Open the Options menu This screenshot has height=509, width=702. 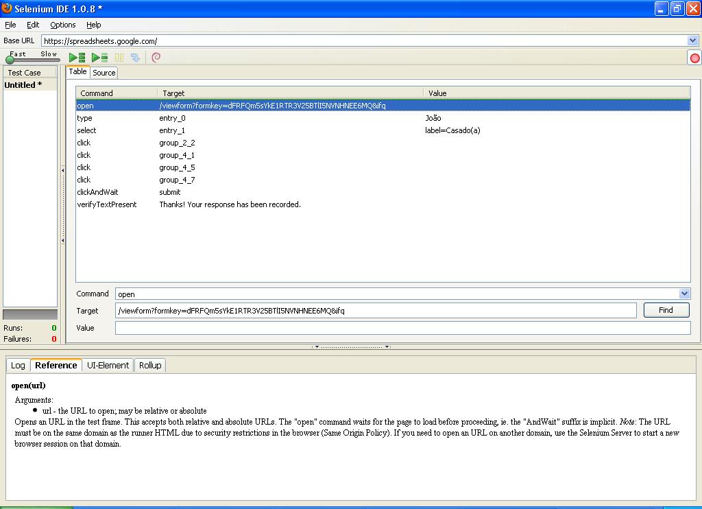[62, 25]
